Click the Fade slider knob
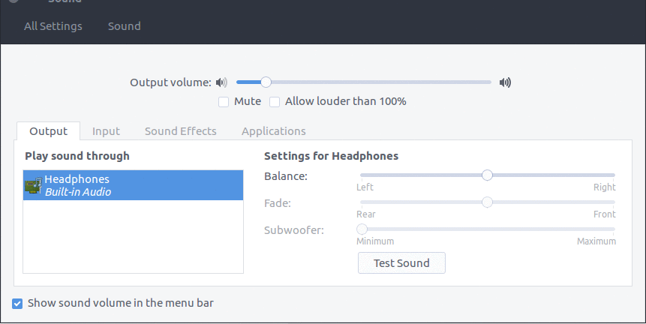 [x=488, y=202]
